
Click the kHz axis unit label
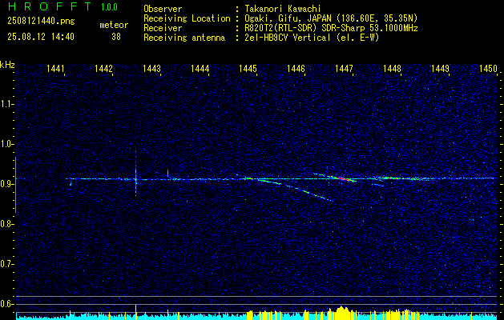(7, 65)
